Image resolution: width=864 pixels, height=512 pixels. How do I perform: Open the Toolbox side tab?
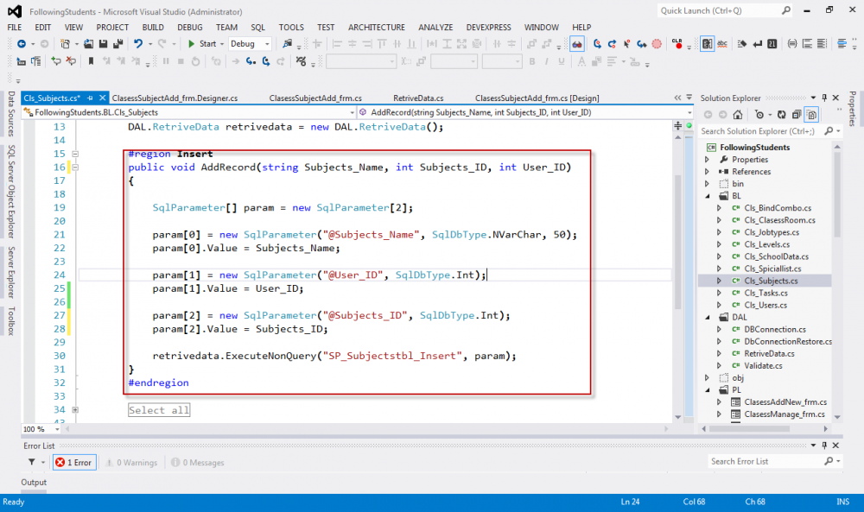(x=11, y=321)
